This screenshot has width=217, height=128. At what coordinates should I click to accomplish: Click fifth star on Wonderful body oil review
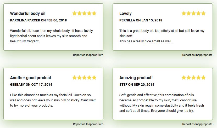[x=94, y=13]
